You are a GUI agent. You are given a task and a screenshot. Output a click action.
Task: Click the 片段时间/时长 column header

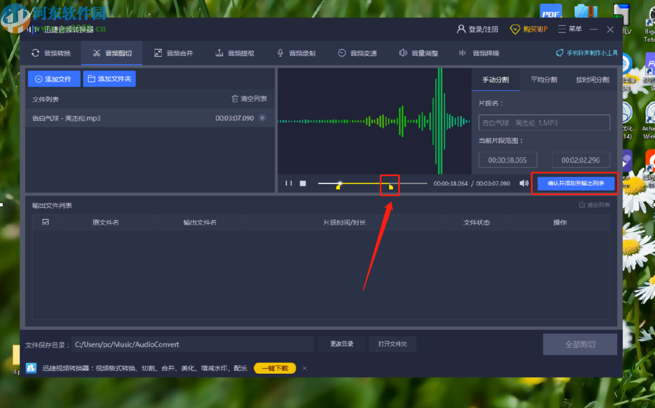click(x=345, y=223)
